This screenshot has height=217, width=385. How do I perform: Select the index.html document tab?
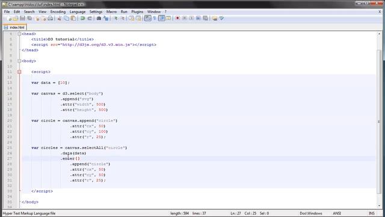tap(14, 27)
